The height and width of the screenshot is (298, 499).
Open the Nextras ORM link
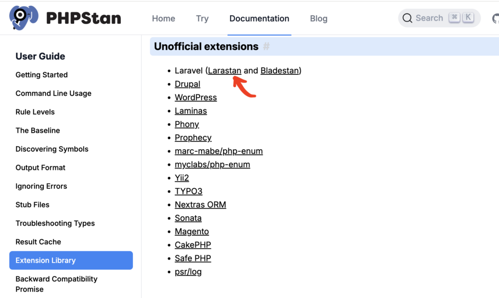[x=200, y=205]
